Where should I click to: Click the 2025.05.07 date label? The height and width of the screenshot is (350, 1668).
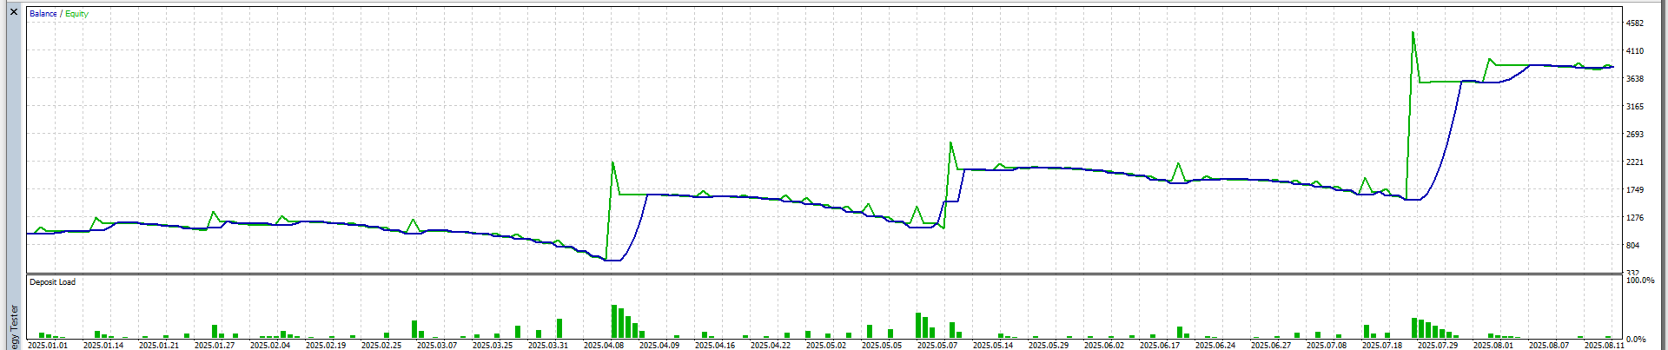point(937,346)
